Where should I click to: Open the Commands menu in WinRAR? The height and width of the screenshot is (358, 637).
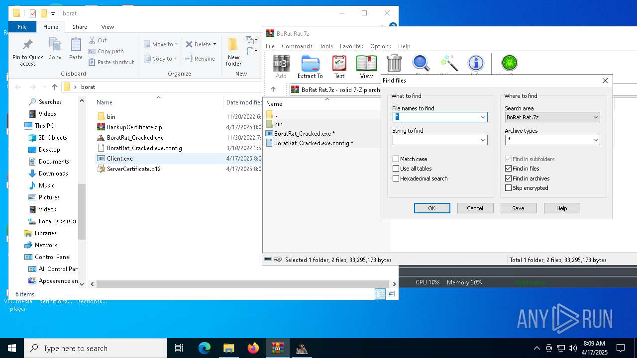(x=297, y=46)
